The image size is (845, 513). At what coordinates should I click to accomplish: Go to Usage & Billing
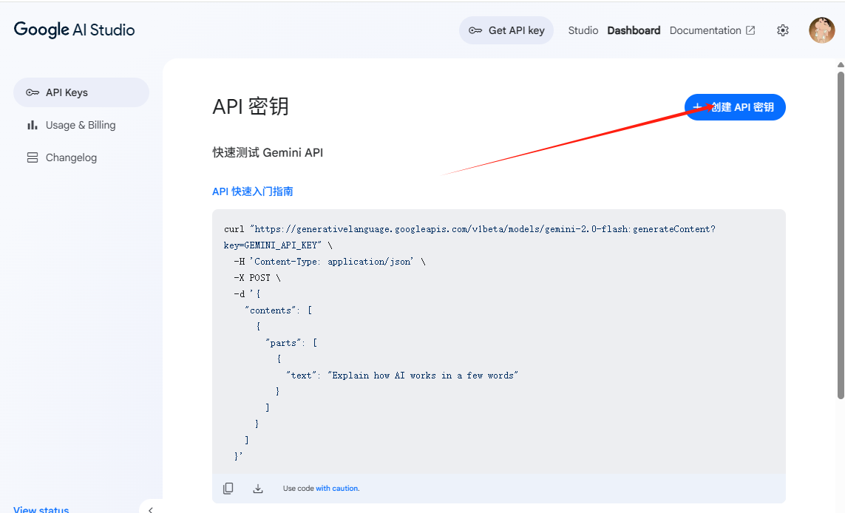coord(81,125)
